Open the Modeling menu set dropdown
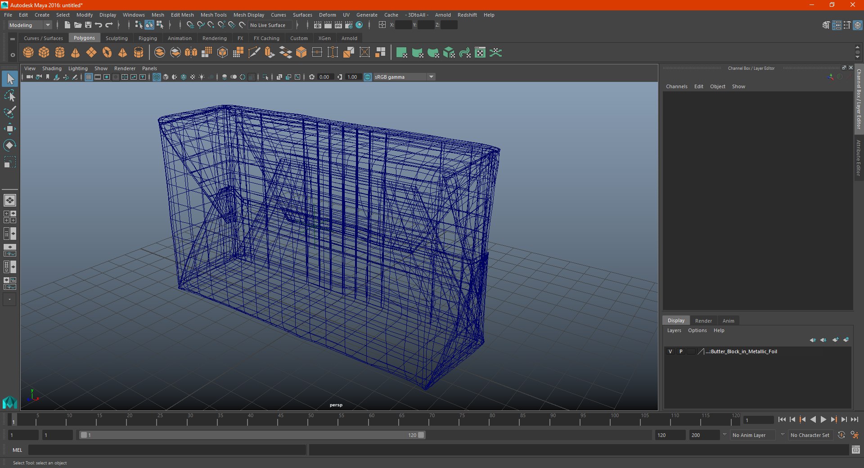Screen dimensions: 864x468 click(x=30, y=25)
